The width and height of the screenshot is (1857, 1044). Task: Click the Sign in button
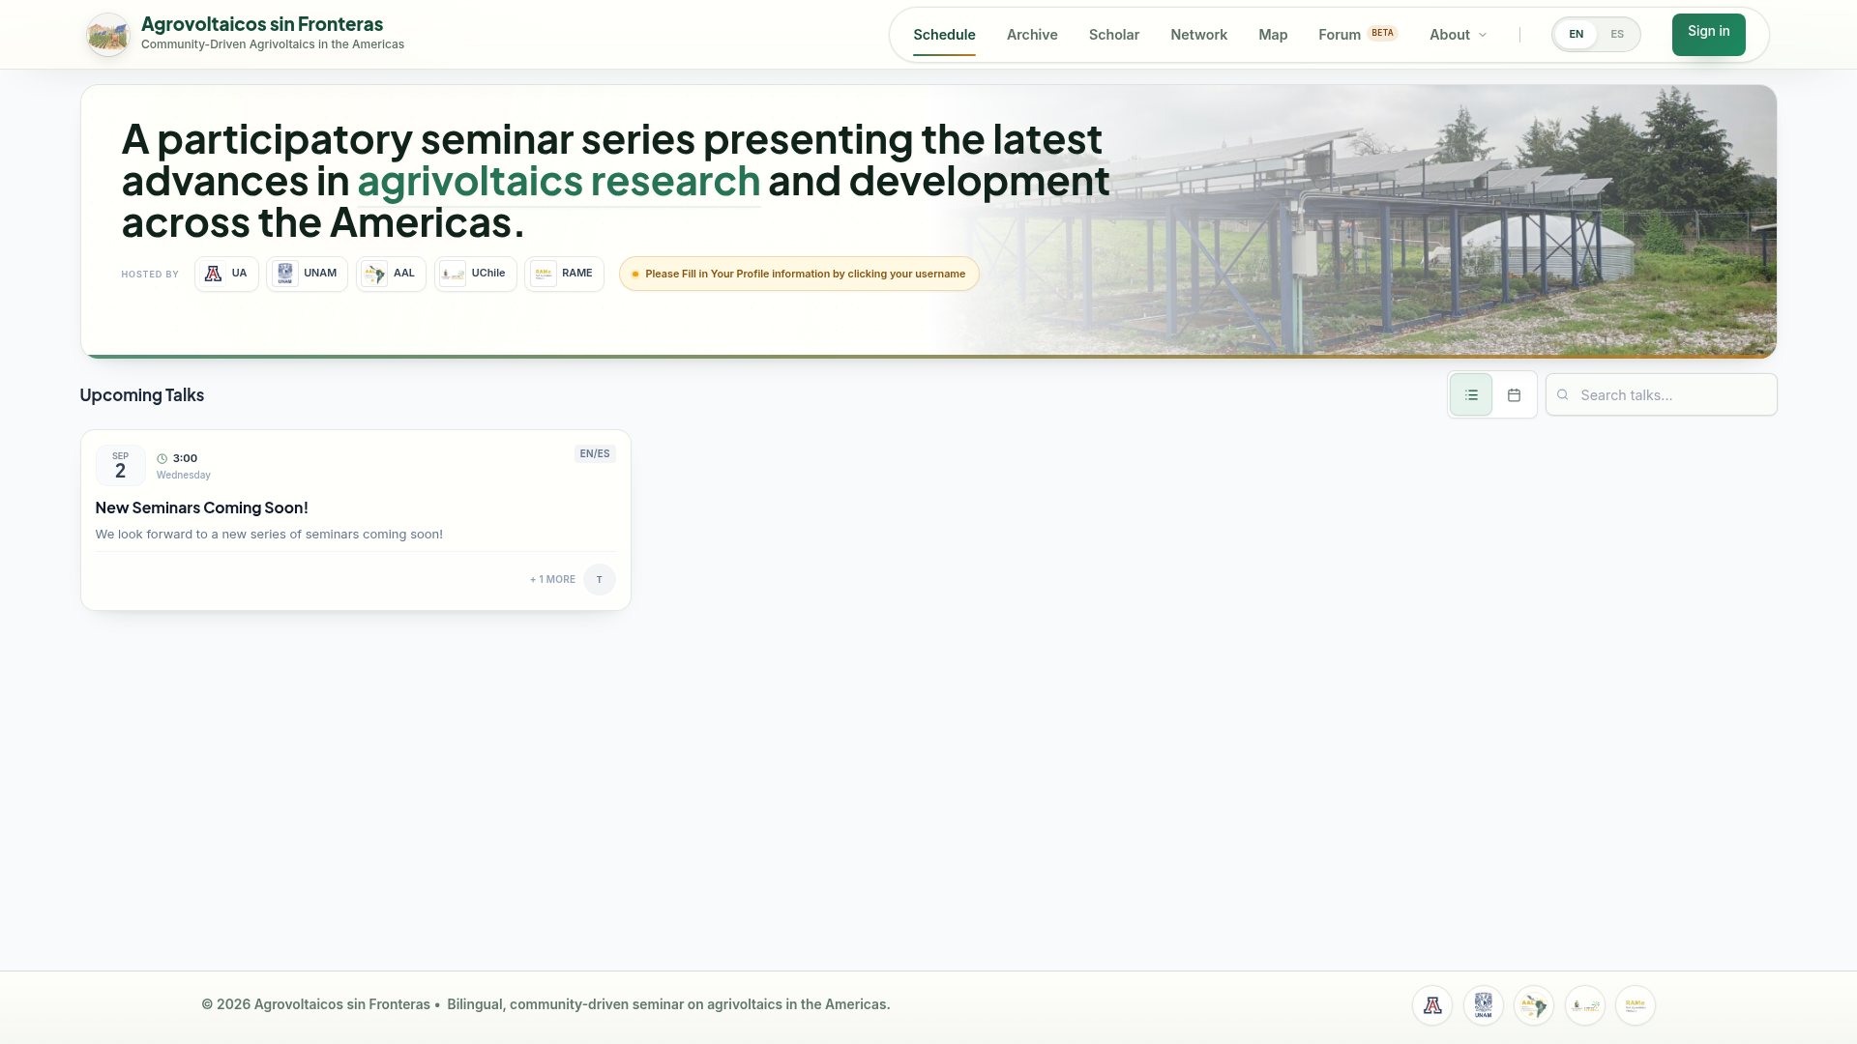1709,35
